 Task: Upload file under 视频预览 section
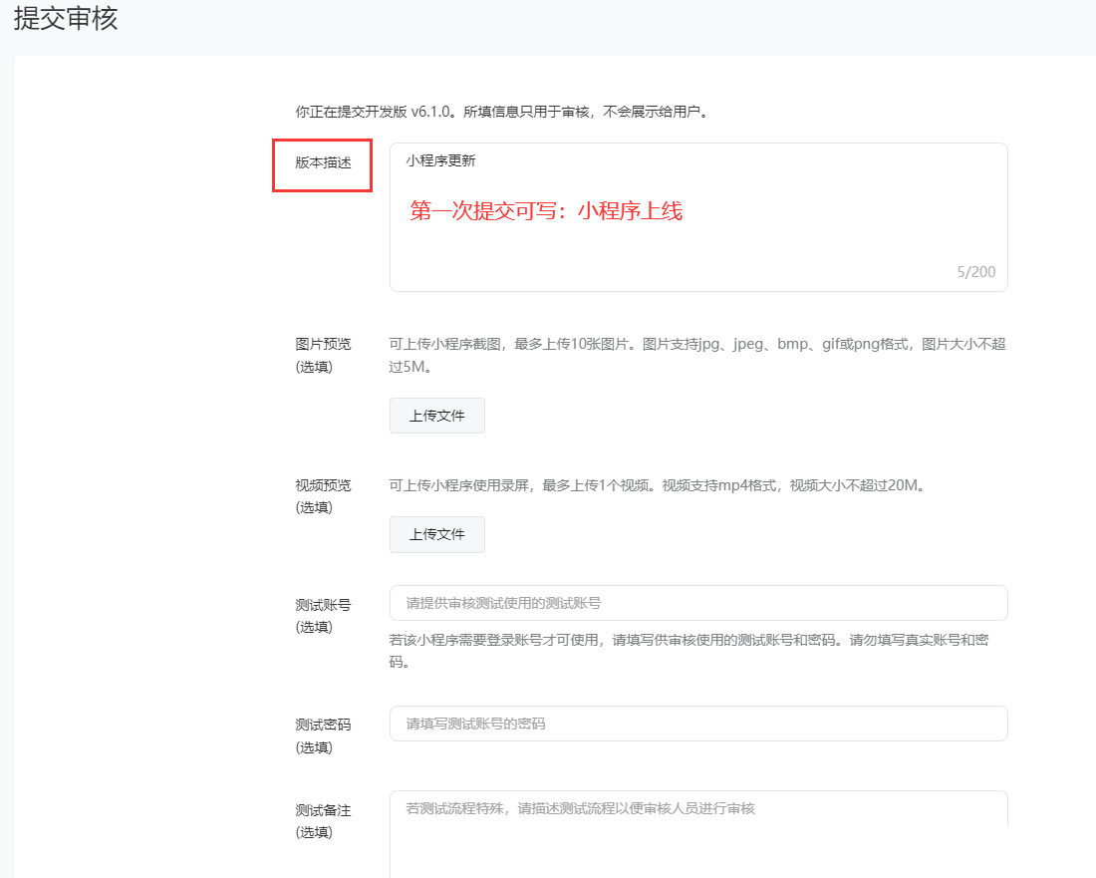[x=436, y=535]
